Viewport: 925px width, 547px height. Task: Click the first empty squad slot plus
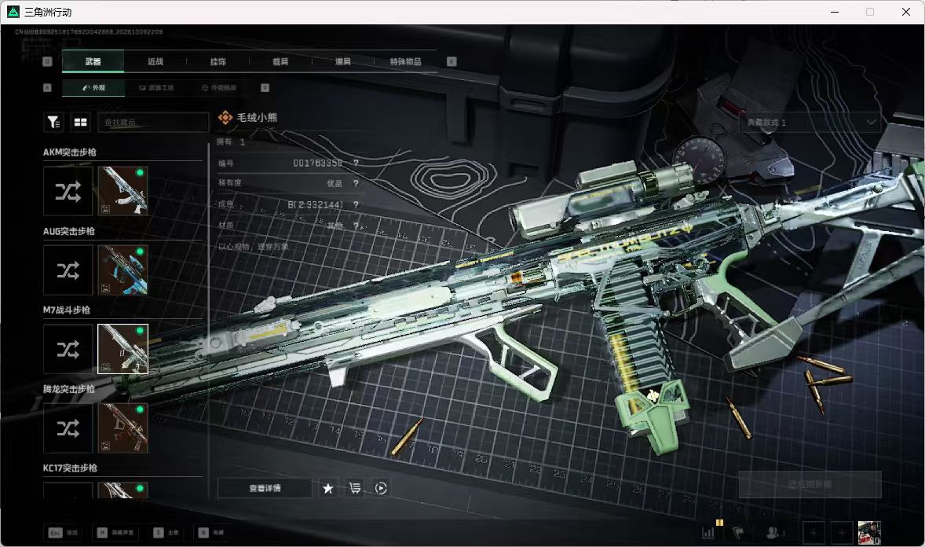tap(813, 532)
